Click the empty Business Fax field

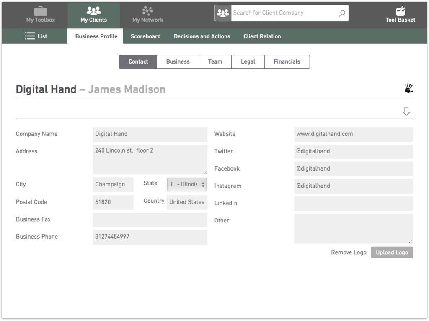coord(150,220)
